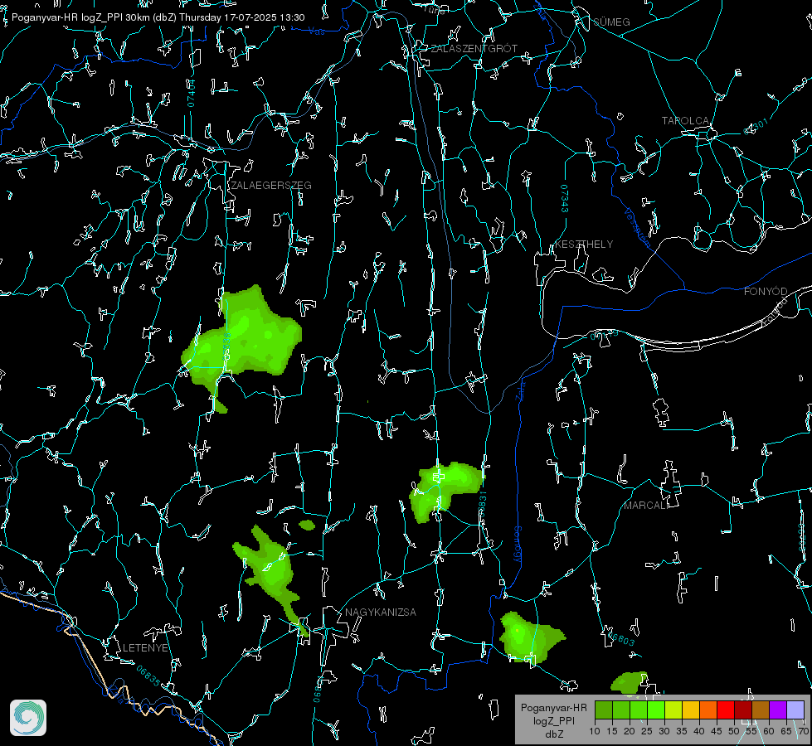Click the swirl logo icon at bottom-left
This screenshot has width=812, height=746.
(28, 718)
